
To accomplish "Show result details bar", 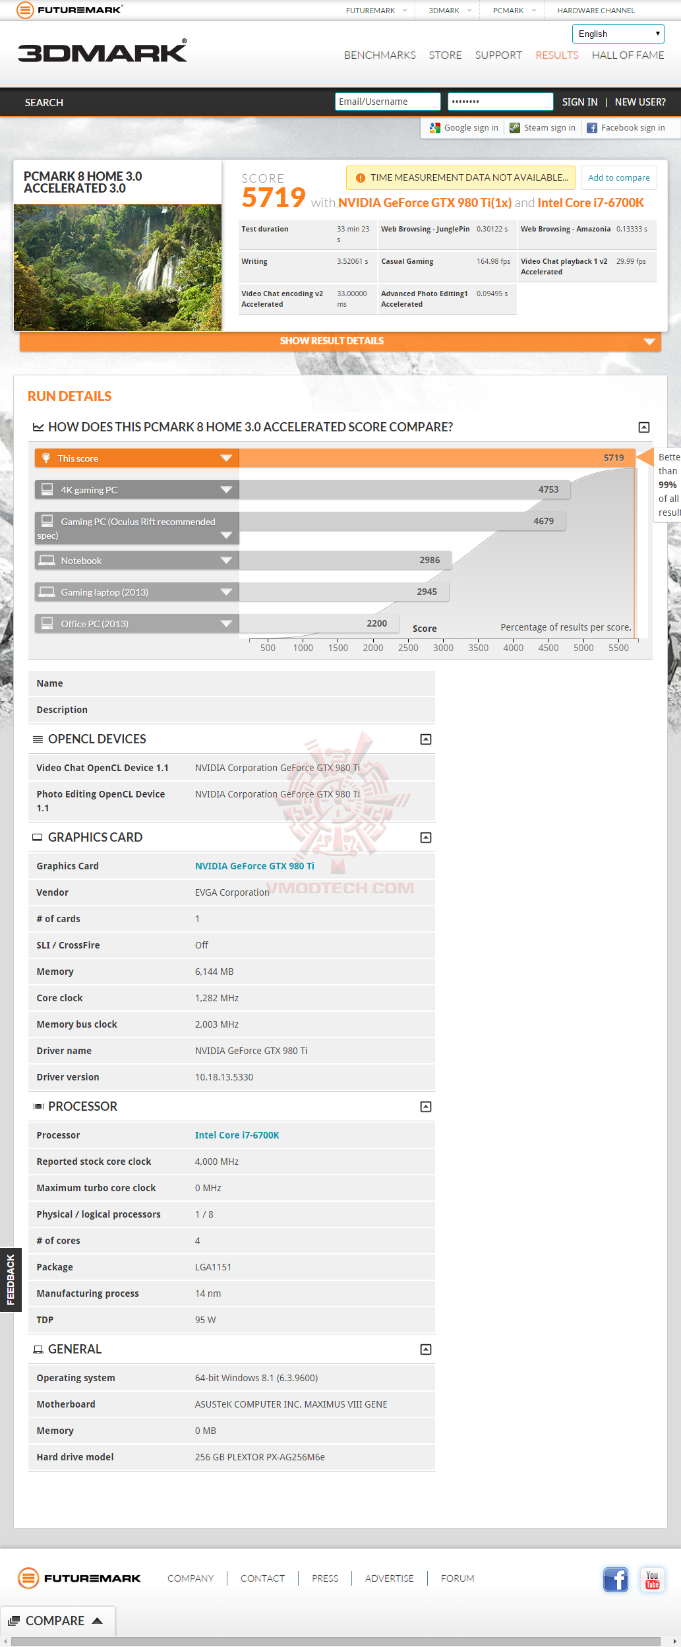I will (x=340, y=341).
